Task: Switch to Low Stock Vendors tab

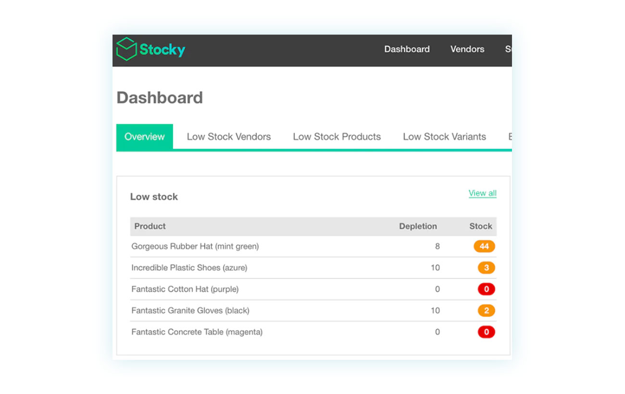Action: pos(229,137)
